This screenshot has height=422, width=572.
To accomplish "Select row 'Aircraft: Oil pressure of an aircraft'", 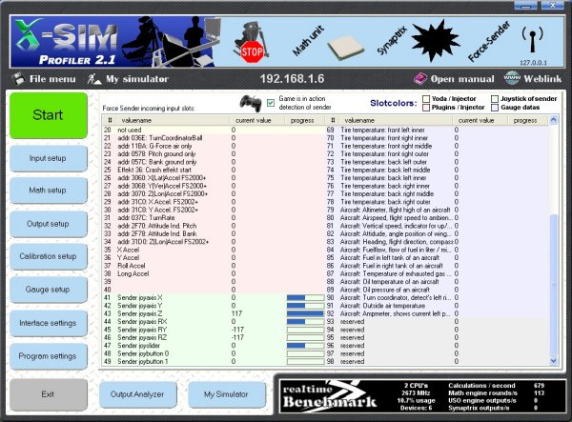I will tap(437, 290).
